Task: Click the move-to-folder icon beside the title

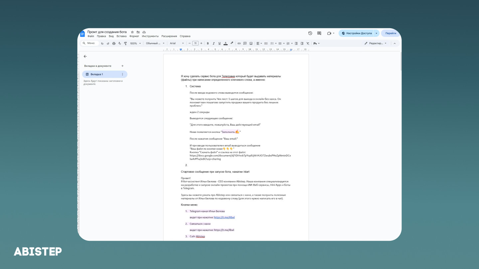Action: [x=138, y=32]
